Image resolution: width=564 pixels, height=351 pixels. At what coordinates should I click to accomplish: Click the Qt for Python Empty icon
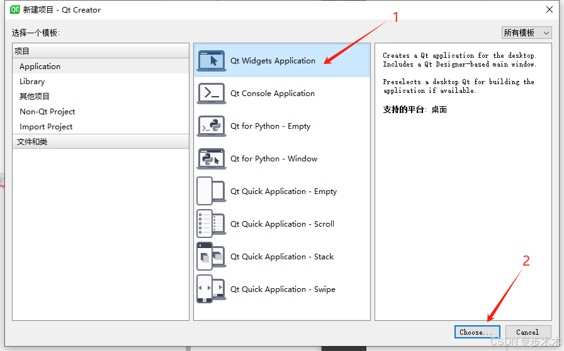pos(211,126)
